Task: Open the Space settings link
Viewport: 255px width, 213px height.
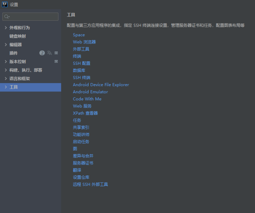Action: (79, 35)
